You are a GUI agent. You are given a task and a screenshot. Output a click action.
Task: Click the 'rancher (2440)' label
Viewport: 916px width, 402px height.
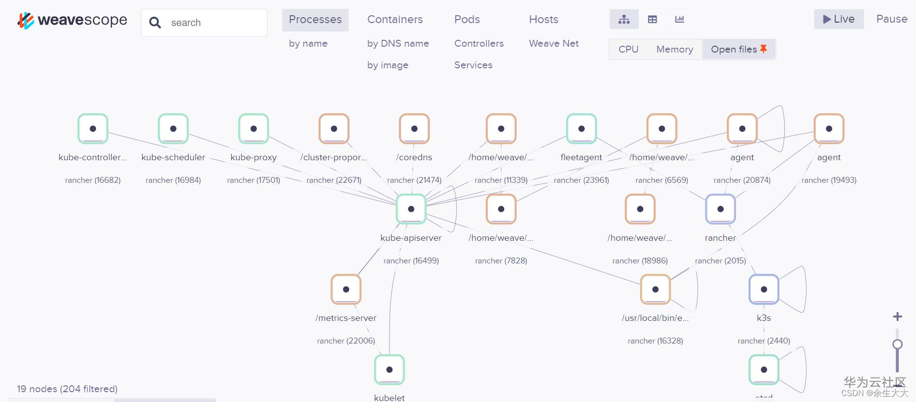click(764, 341)
